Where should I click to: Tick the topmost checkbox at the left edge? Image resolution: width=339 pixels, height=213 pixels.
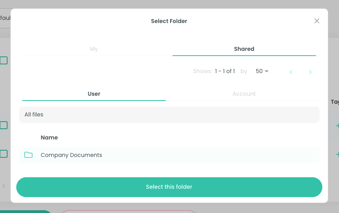coord(4,60)
